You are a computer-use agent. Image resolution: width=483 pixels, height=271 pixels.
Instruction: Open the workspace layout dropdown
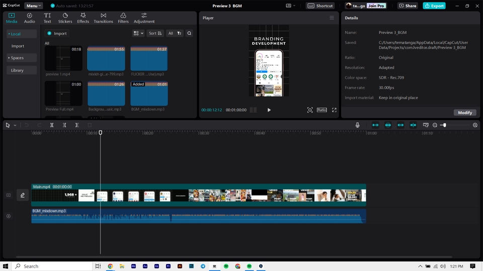click(290, 6)
